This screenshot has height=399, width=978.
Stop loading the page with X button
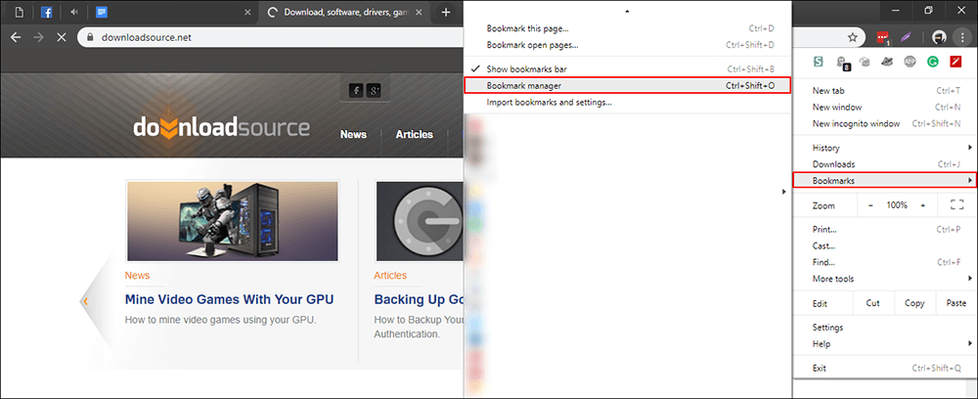click(x=61, y=37)
